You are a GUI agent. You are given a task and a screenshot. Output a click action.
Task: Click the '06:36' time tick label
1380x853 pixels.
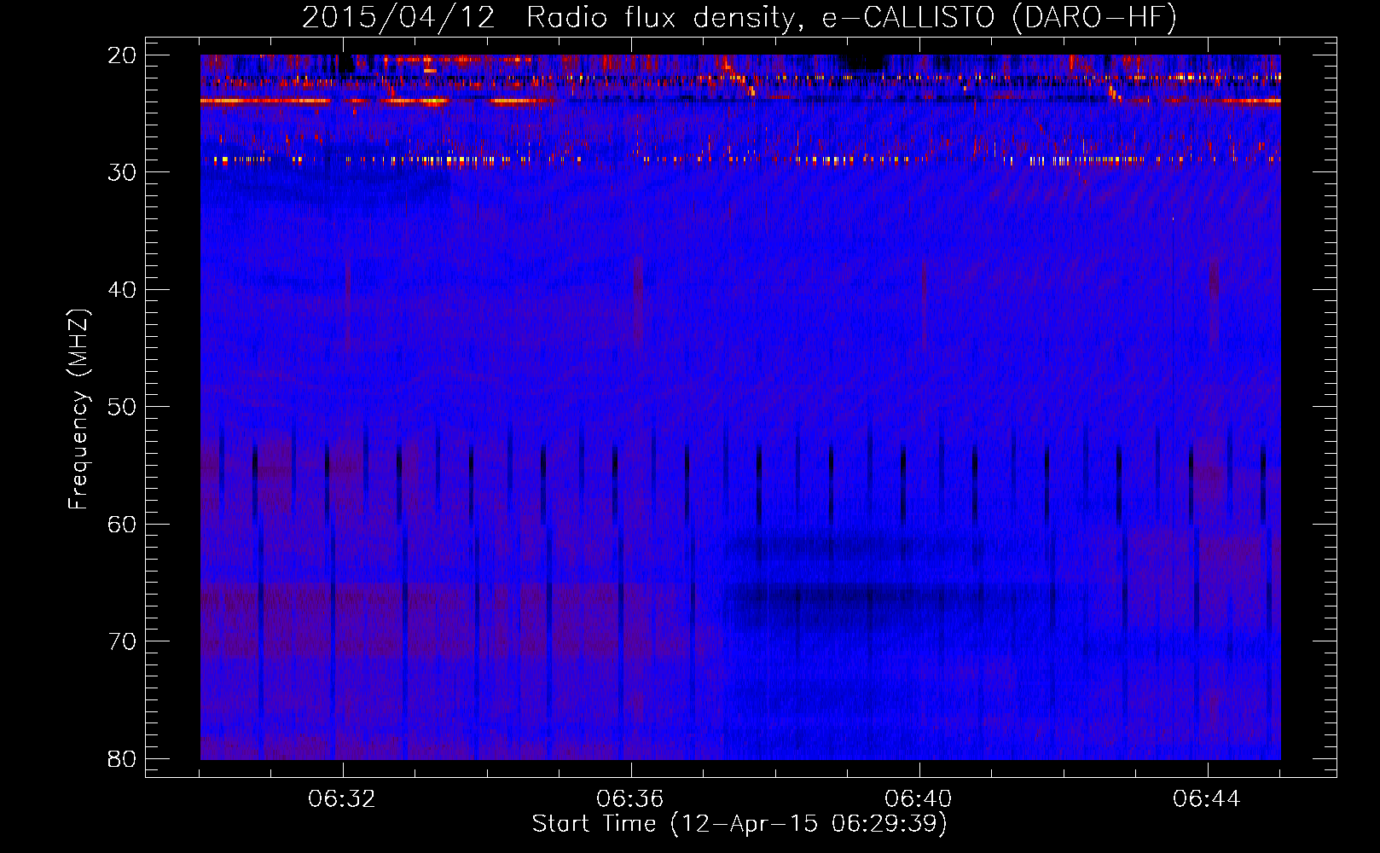point(630,799)
